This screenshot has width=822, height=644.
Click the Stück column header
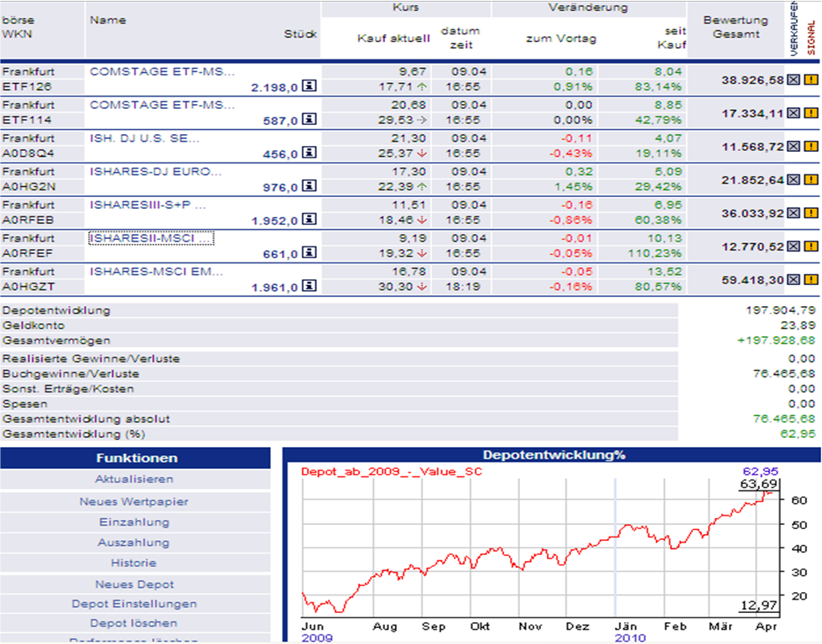pos(300,34)
